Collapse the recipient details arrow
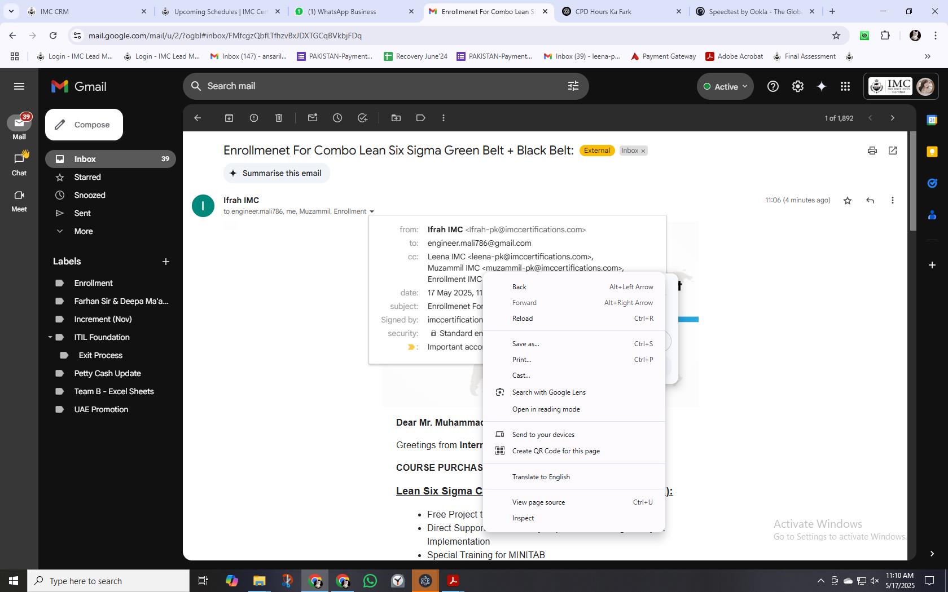Viewport: 948px width, 592px height. tap(372, 212)
